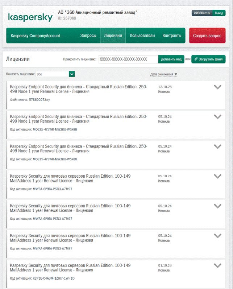Expand the first MC635-4Y3WR license entry
This screenshot has height=289, width=233.
tap(217, 117)
